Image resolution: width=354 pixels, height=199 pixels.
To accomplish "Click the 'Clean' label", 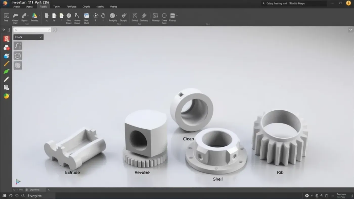I will coord(188,139).
